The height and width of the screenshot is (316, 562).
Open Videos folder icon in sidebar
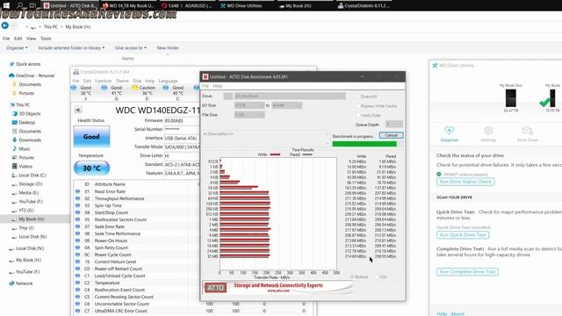pos(15,166)
